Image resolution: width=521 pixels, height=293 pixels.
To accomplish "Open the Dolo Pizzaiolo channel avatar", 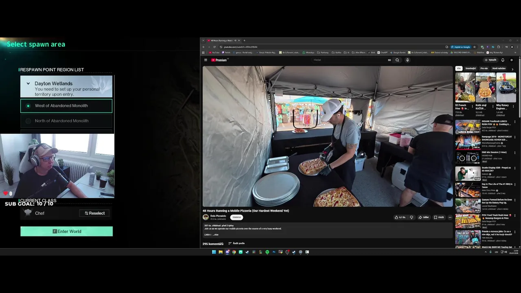I will pyautogui.click(x=206, y=217).
